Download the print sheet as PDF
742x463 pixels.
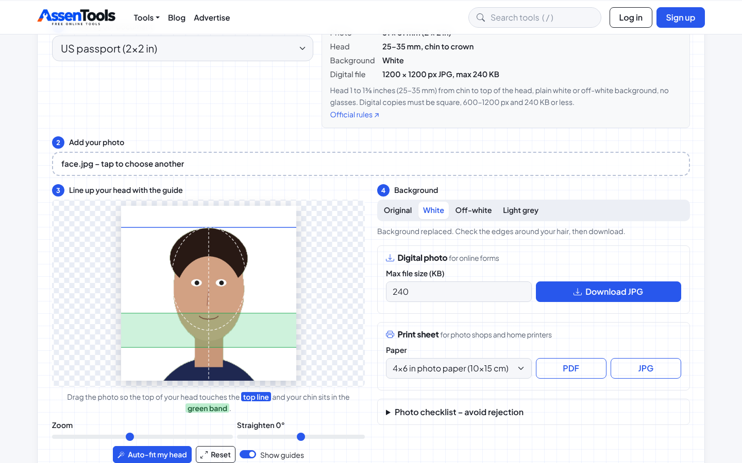(571, 368)
